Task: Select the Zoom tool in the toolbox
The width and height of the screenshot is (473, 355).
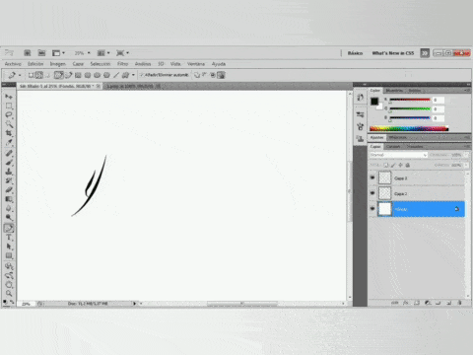Action: pos(9,294)
